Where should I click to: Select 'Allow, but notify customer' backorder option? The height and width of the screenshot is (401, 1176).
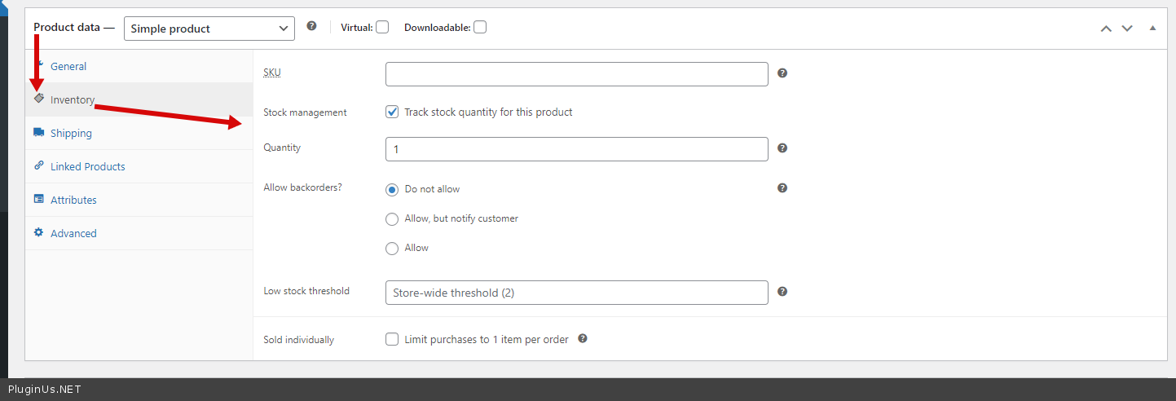pos(392,218)
